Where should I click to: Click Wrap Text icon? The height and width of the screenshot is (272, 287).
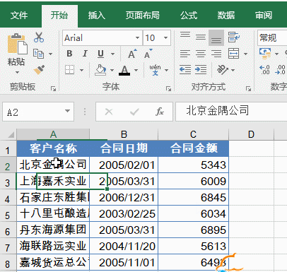pos(234,37)
